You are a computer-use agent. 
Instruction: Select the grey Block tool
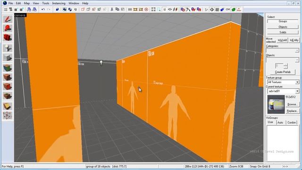tap(8, 58)
